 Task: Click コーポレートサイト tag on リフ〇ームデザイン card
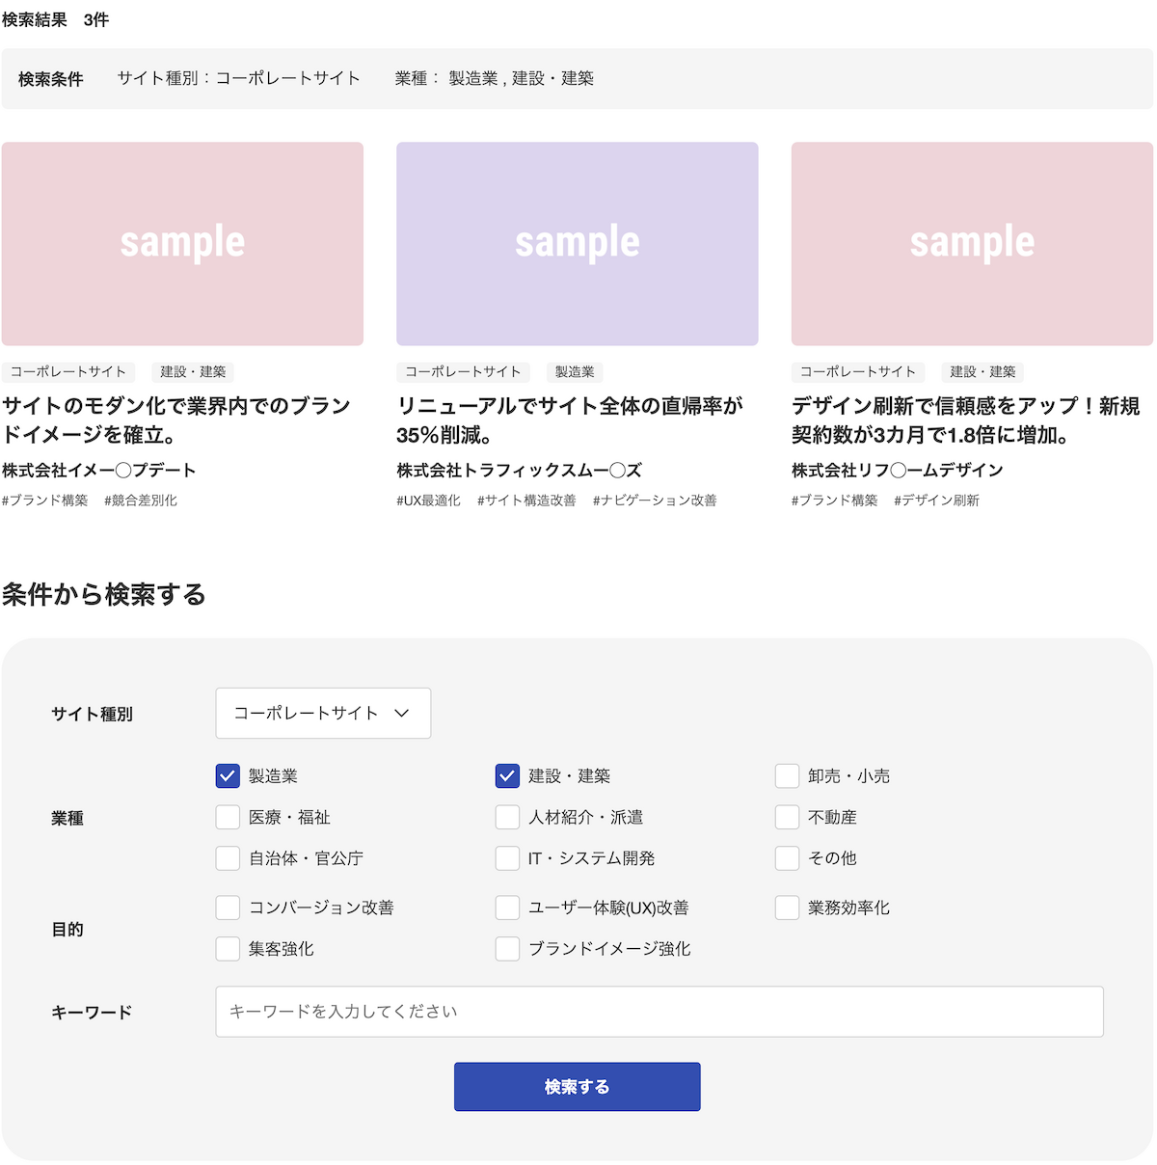pos(858,372)
